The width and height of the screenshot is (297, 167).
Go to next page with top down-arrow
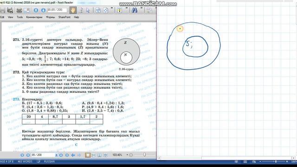click(43, 10)
